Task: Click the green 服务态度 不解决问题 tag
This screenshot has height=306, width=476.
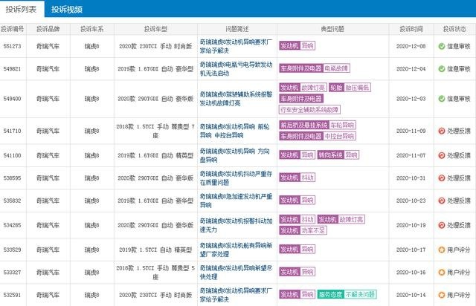Action: point(347,294)
